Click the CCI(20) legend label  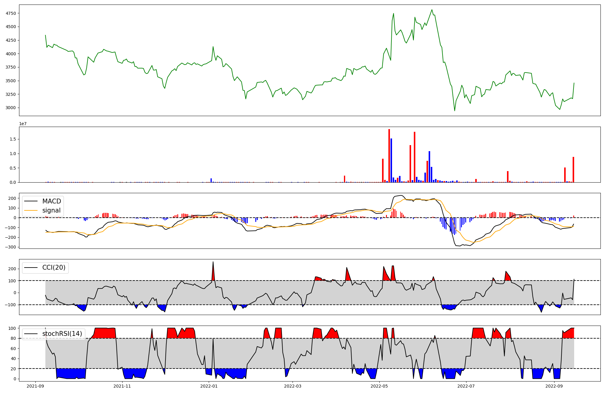54,268
